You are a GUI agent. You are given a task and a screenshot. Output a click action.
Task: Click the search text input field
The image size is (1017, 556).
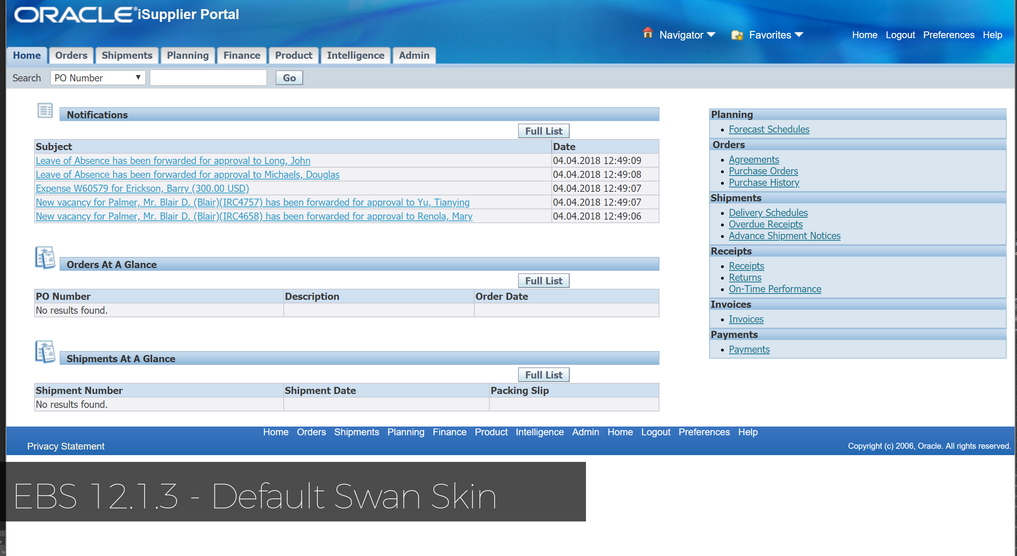click(x=208, y=78)
